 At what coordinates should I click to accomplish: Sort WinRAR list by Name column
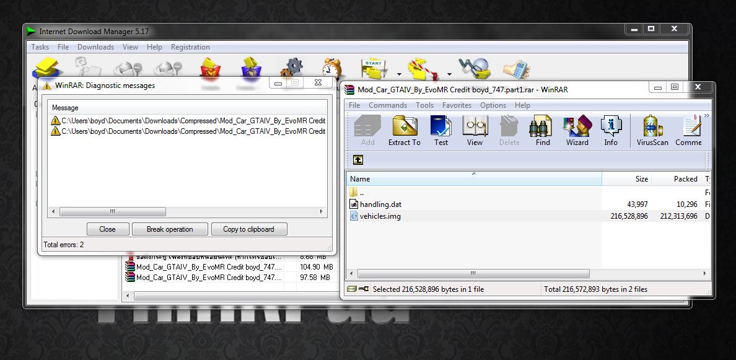pos(474,179)
